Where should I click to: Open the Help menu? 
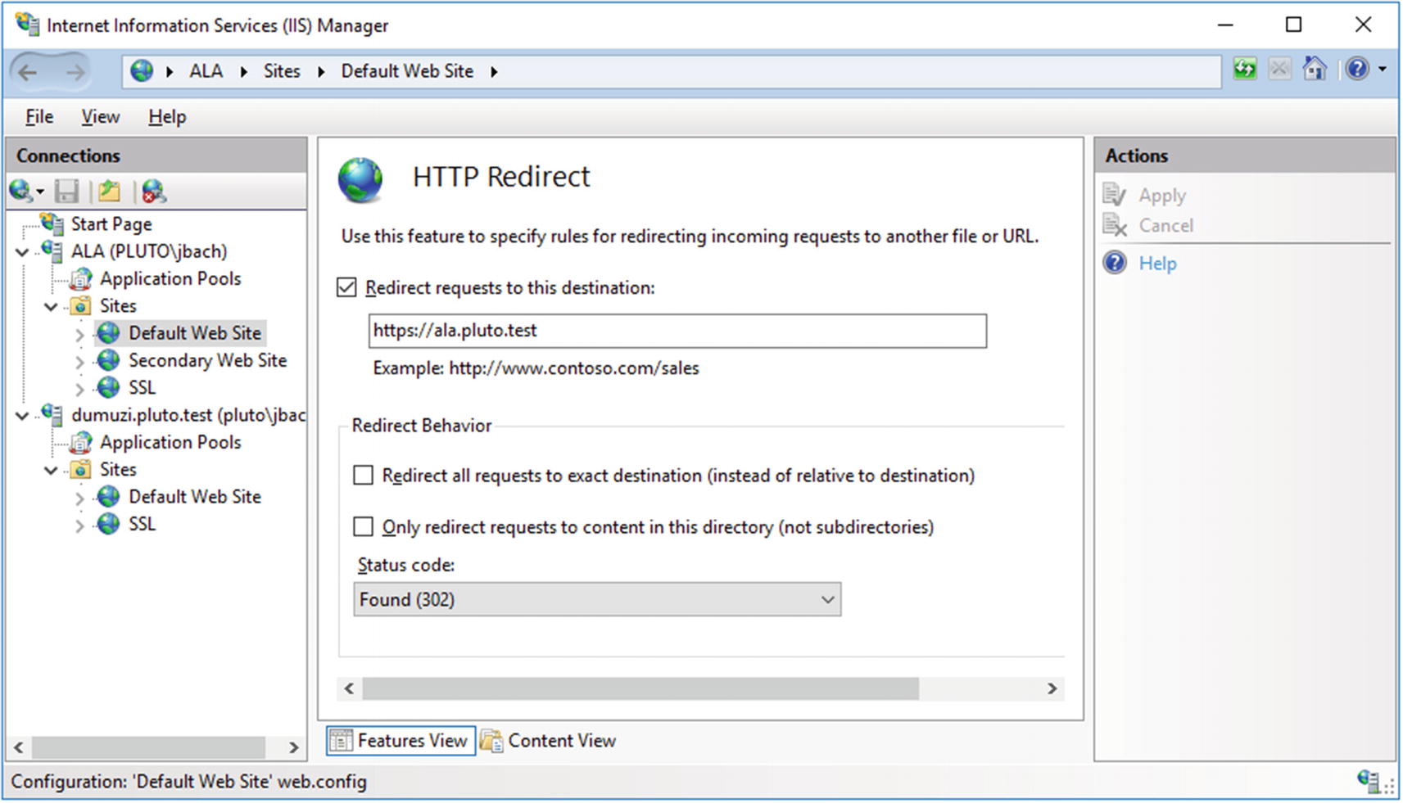[167, 116]
